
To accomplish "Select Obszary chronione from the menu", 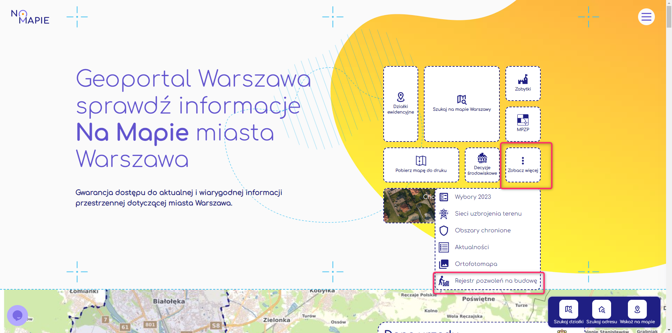I will pos(483,230).
